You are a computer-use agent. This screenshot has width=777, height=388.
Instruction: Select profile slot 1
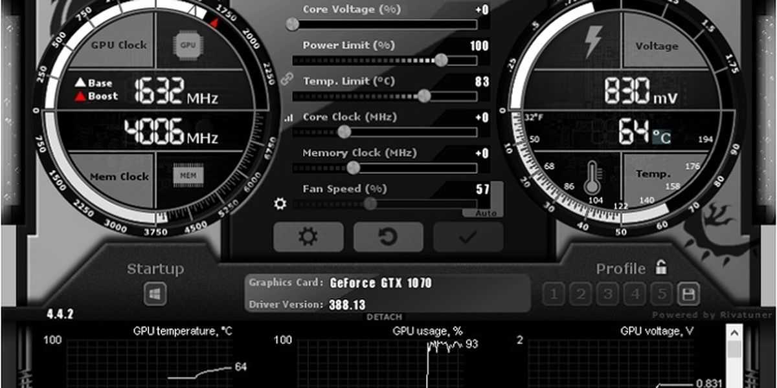pyautogui.click(x=554, y=295)
